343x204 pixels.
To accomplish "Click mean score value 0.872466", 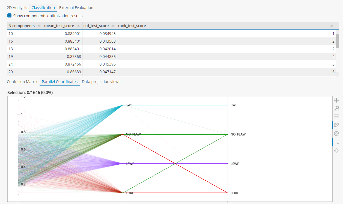I will [73, 64].
